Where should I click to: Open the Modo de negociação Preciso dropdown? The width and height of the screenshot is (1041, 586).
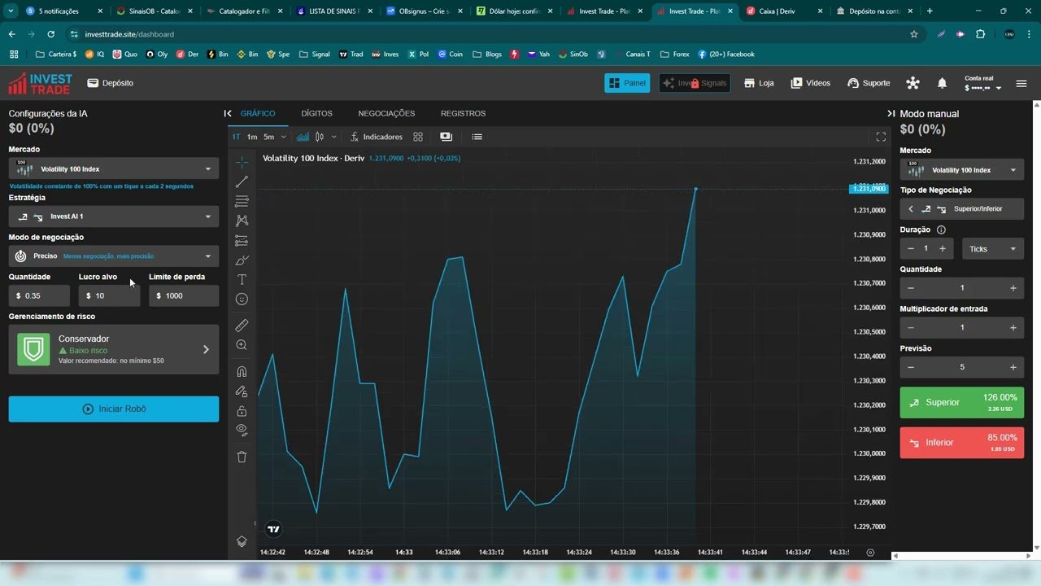pyautogui.click(x=114, y=256)
